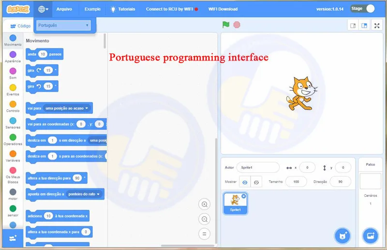Select the Variáveis category
Viewport: 387px width, 250px height.
click(13, 156)
